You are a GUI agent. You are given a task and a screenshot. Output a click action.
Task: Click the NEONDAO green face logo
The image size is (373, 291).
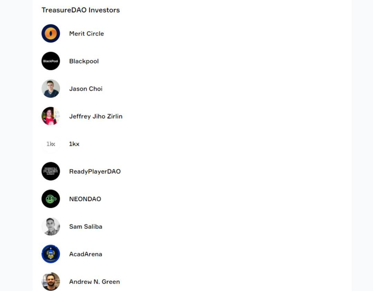click(51, 199)
